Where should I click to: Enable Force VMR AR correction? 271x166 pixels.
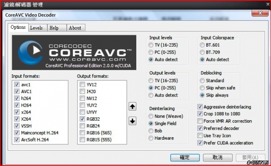tap(200, 121)
